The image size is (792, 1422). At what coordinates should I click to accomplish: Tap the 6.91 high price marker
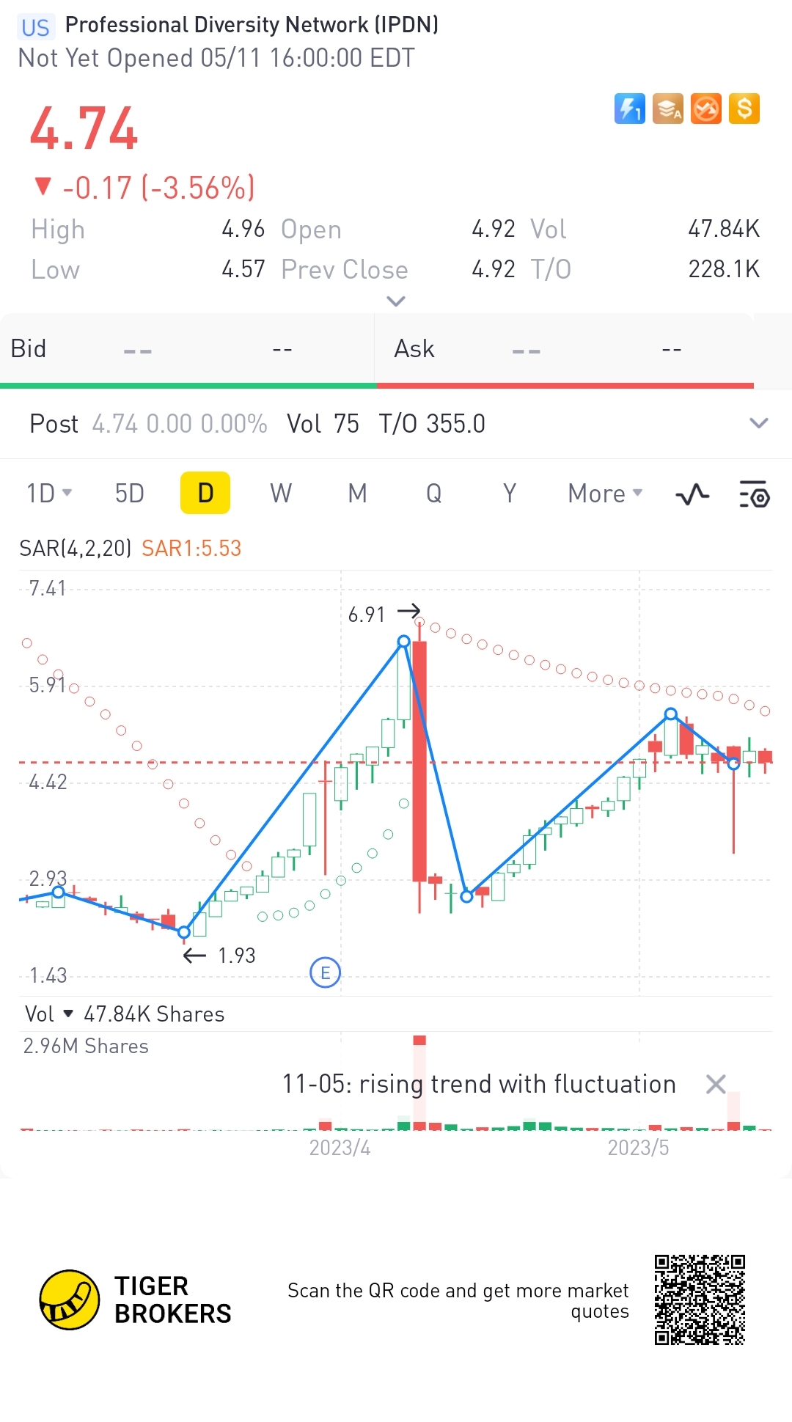coord(367,614)
